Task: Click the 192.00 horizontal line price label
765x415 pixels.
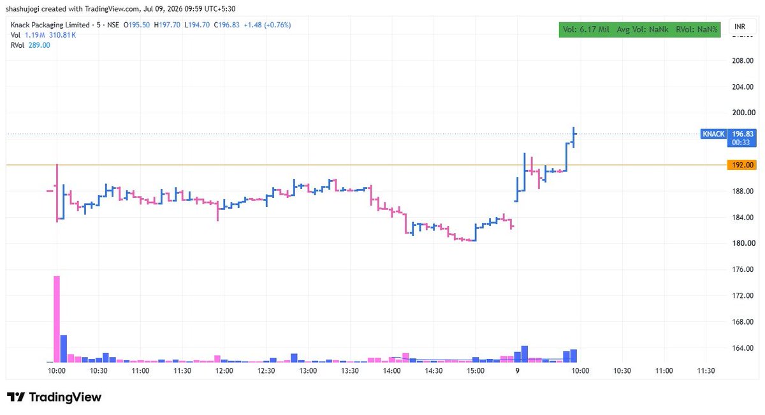Action: (x=741, y=165)
